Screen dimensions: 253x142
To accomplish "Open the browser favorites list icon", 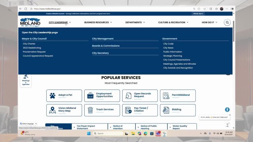I will (216, 9).
